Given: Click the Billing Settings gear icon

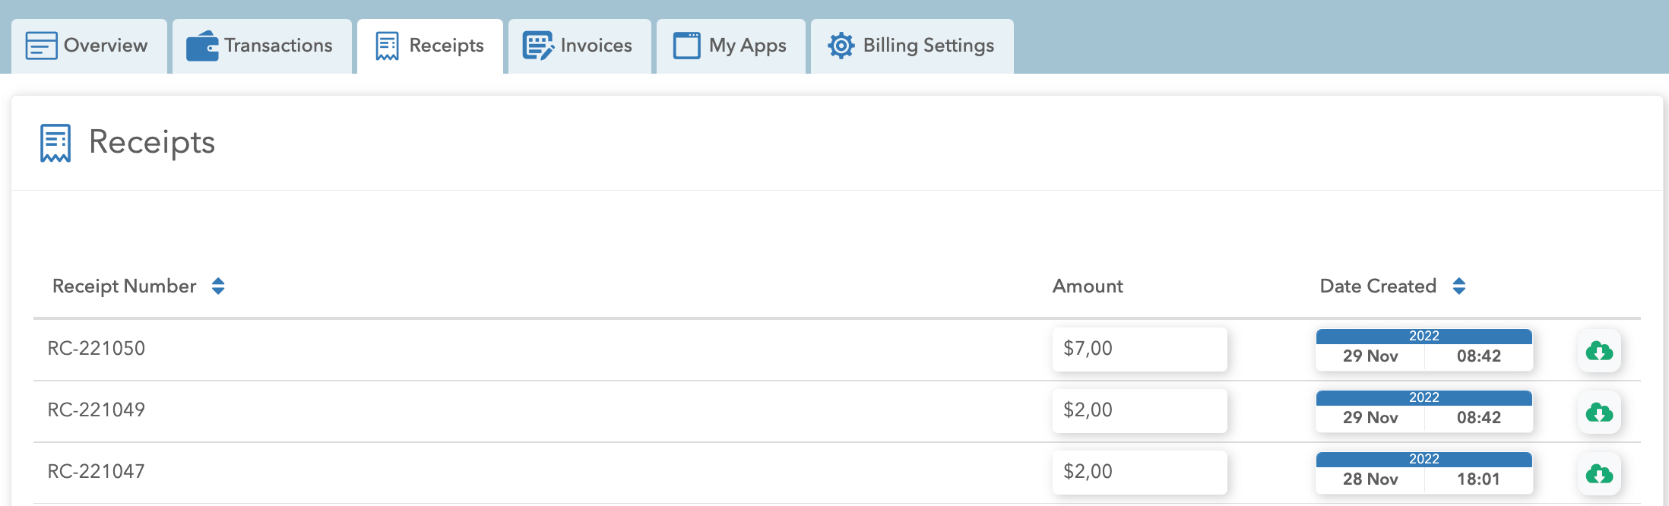Looking at the screenshot, I should 841,46.
